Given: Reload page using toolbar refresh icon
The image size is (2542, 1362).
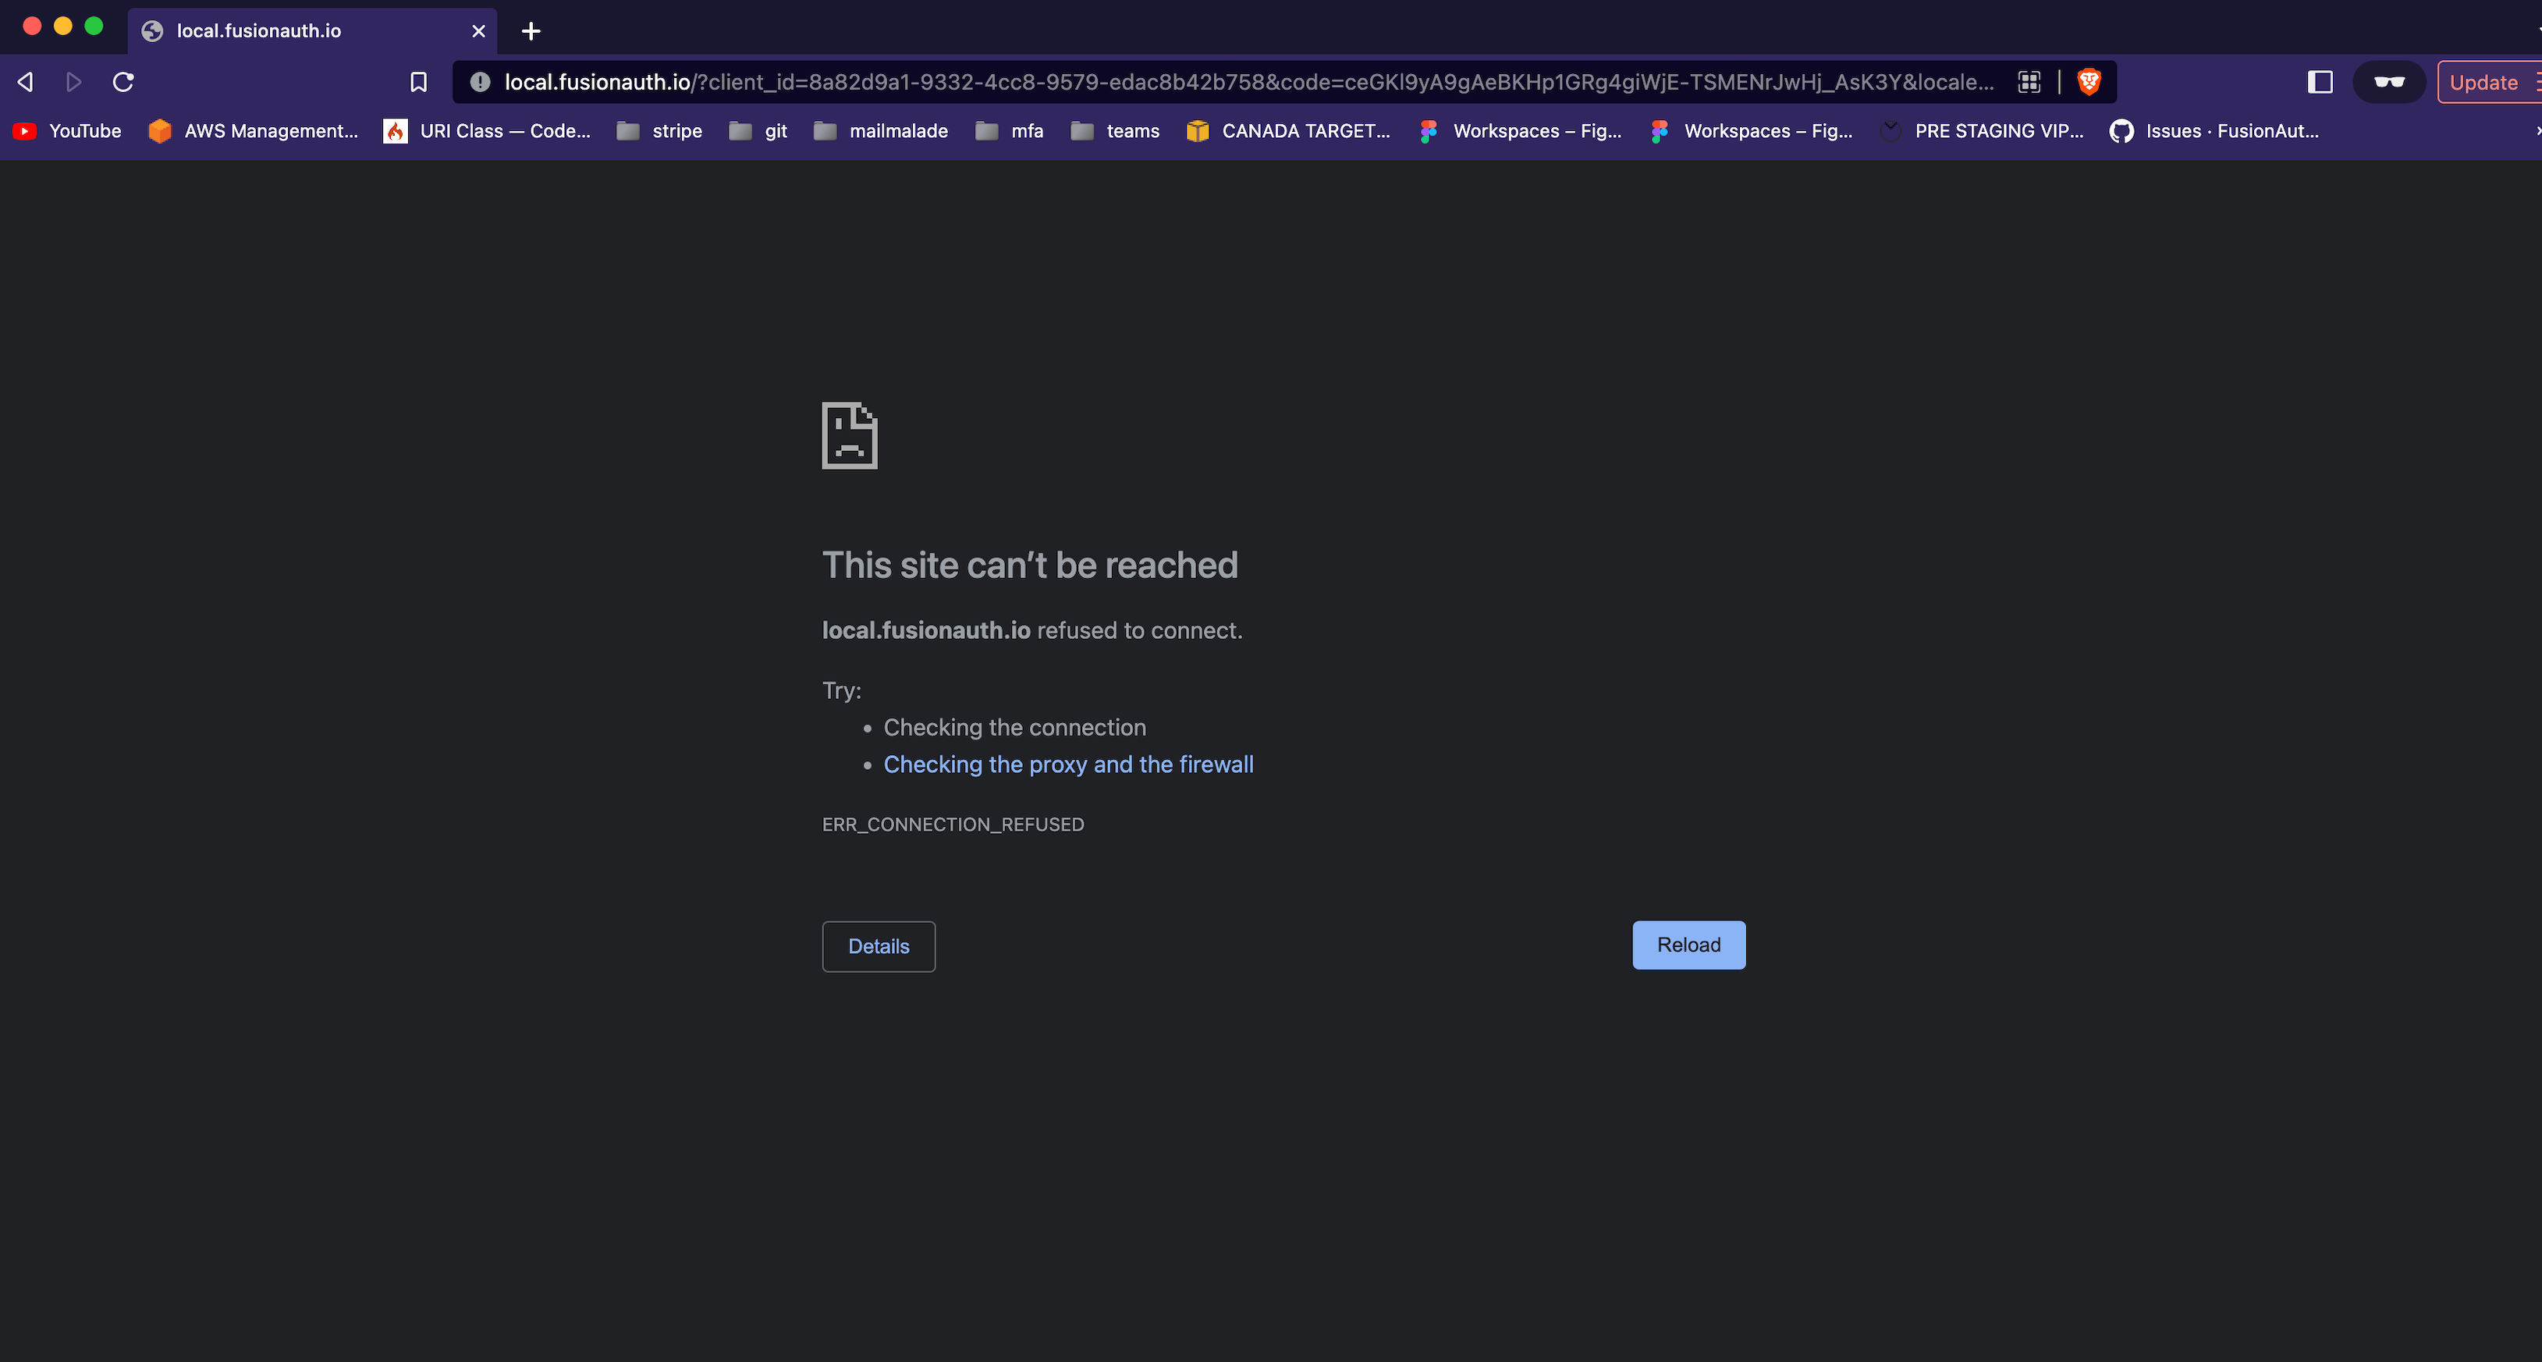Looking at the screenshot, I should 123,82.
